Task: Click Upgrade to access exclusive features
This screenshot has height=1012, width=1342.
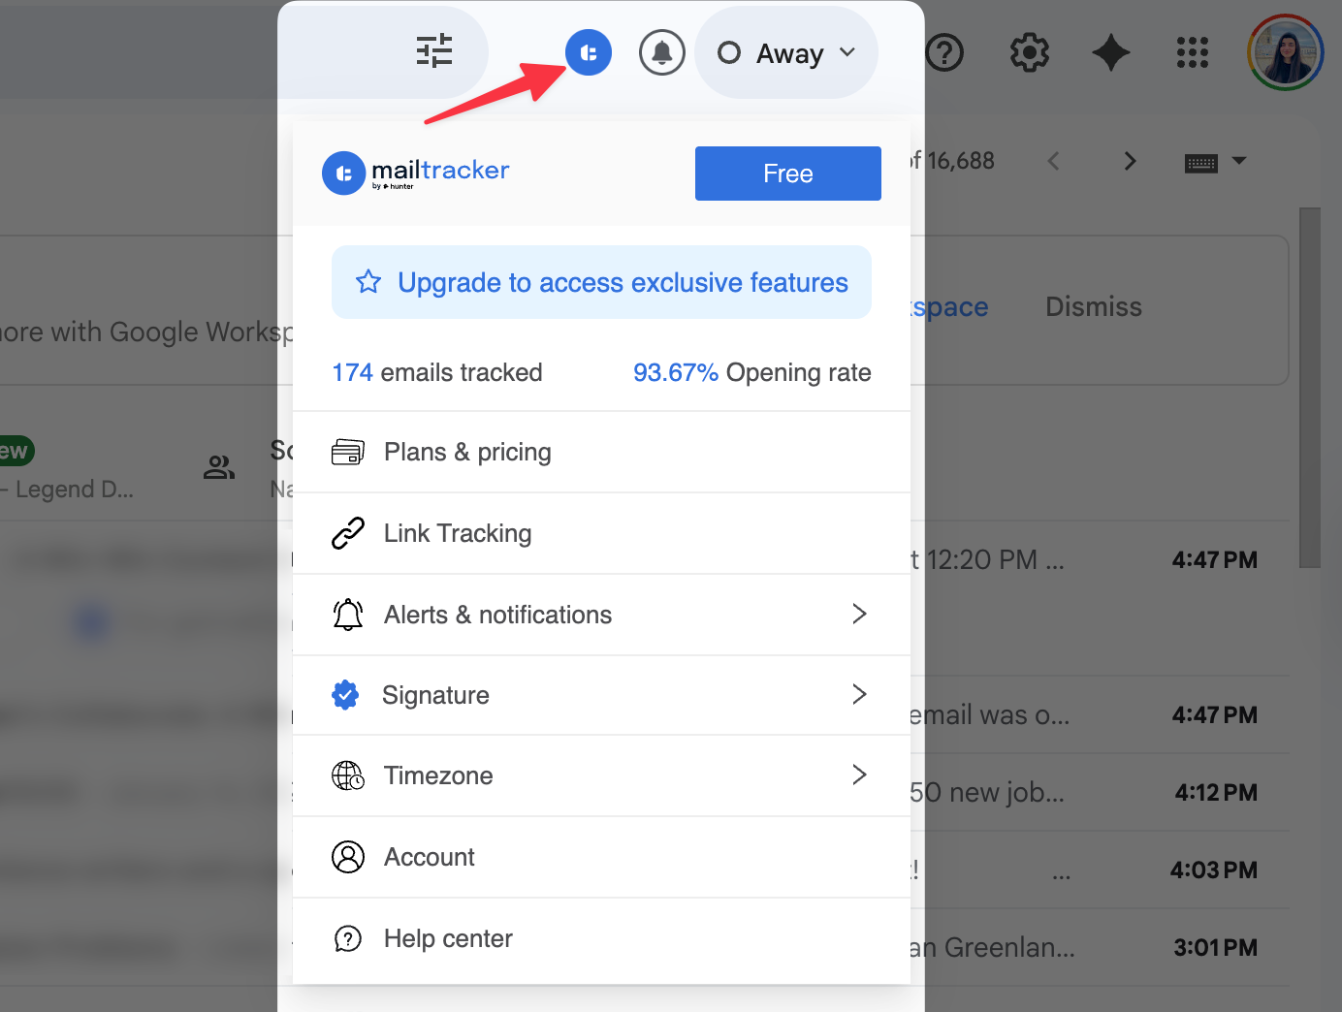Action: coord(601,282)
